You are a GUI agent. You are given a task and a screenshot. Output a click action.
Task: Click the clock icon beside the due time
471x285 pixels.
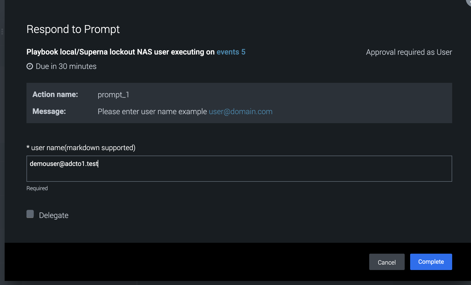[30, 66]
